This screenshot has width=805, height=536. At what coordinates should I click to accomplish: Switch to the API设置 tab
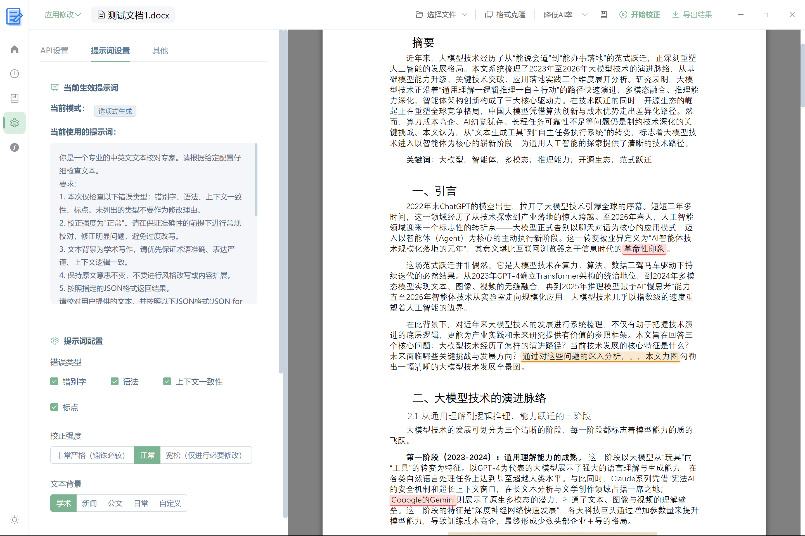point(55,51)
